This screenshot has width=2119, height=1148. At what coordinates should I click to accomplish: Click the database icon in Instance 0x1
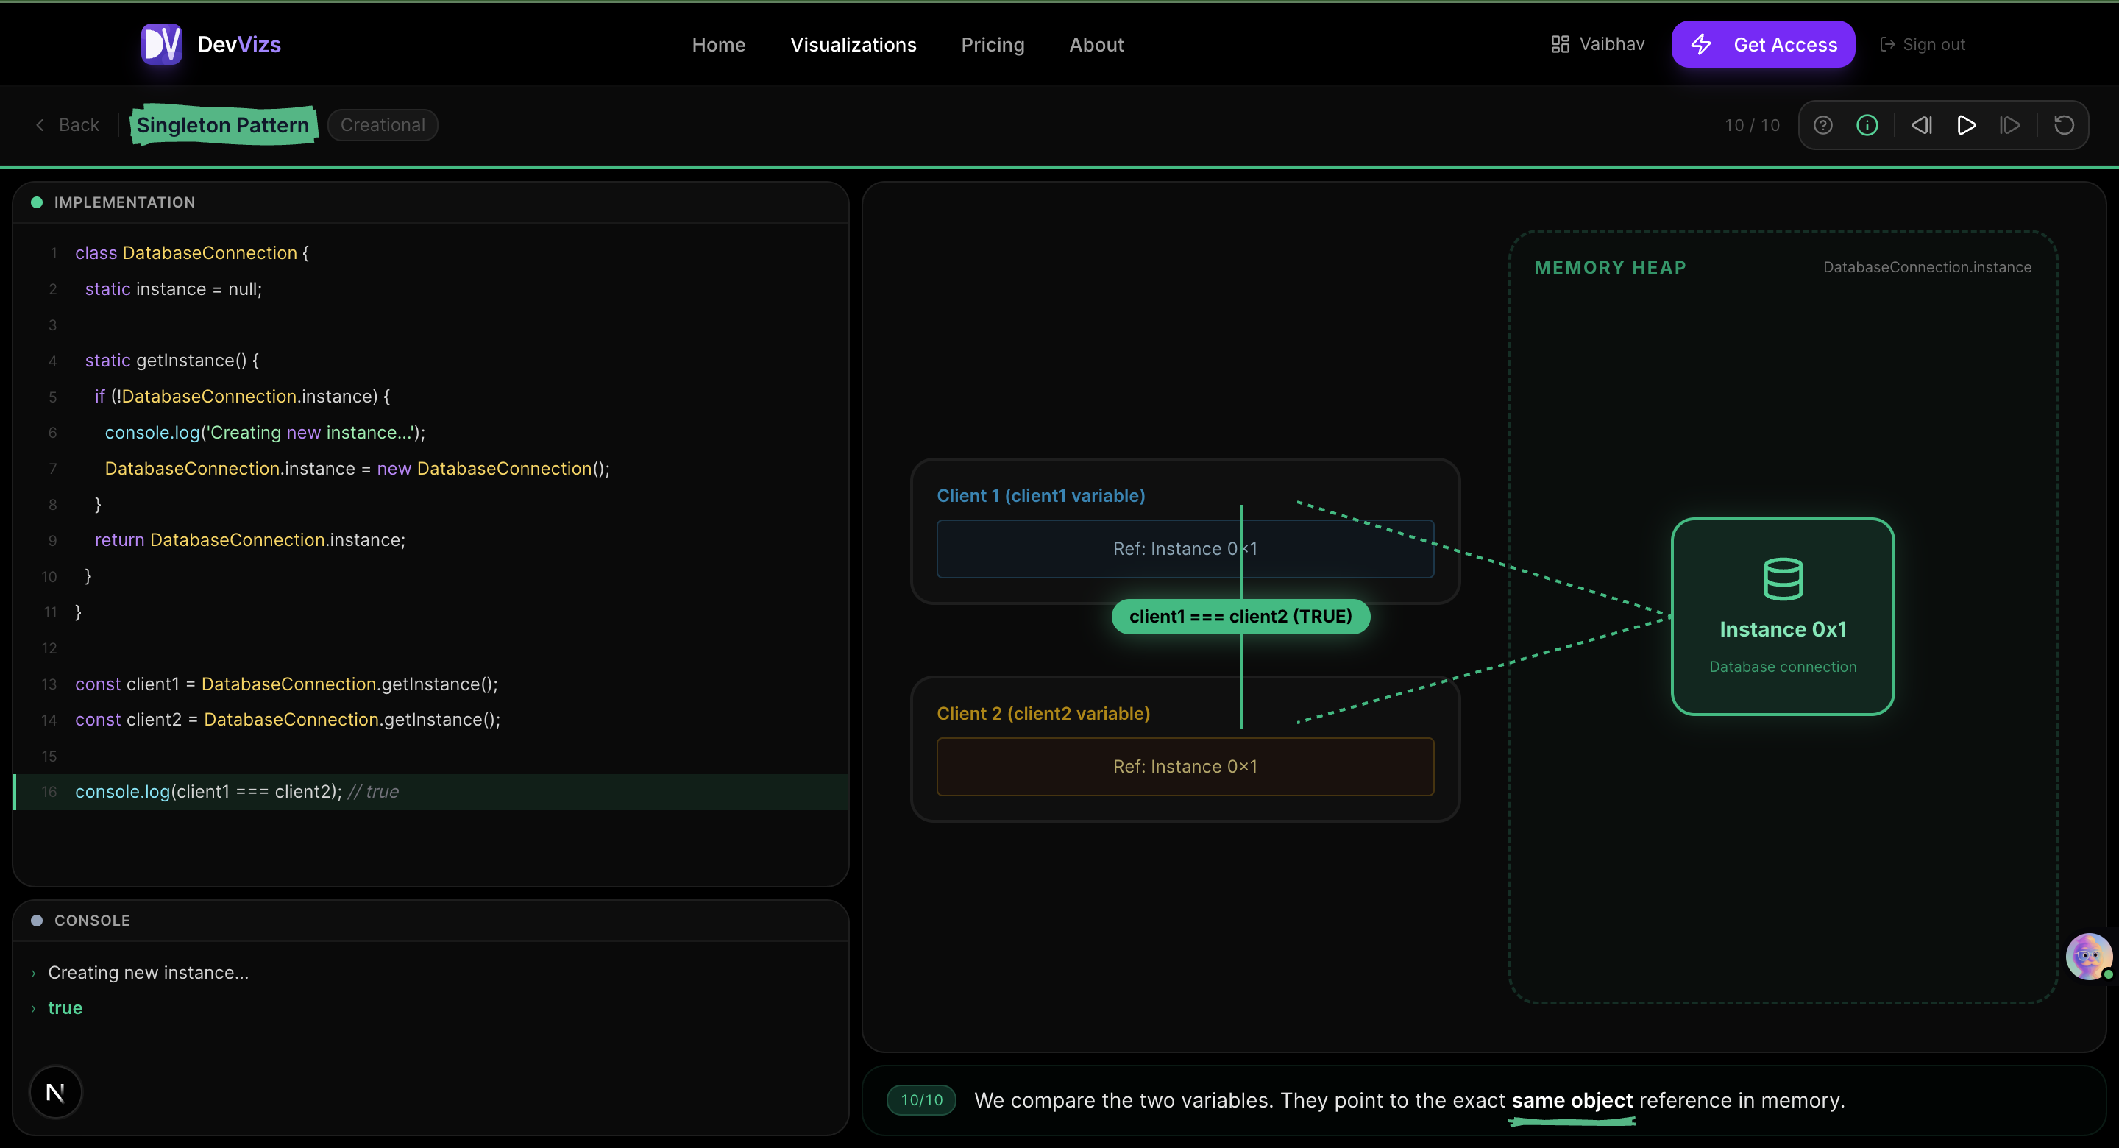tap(1783, 578)
